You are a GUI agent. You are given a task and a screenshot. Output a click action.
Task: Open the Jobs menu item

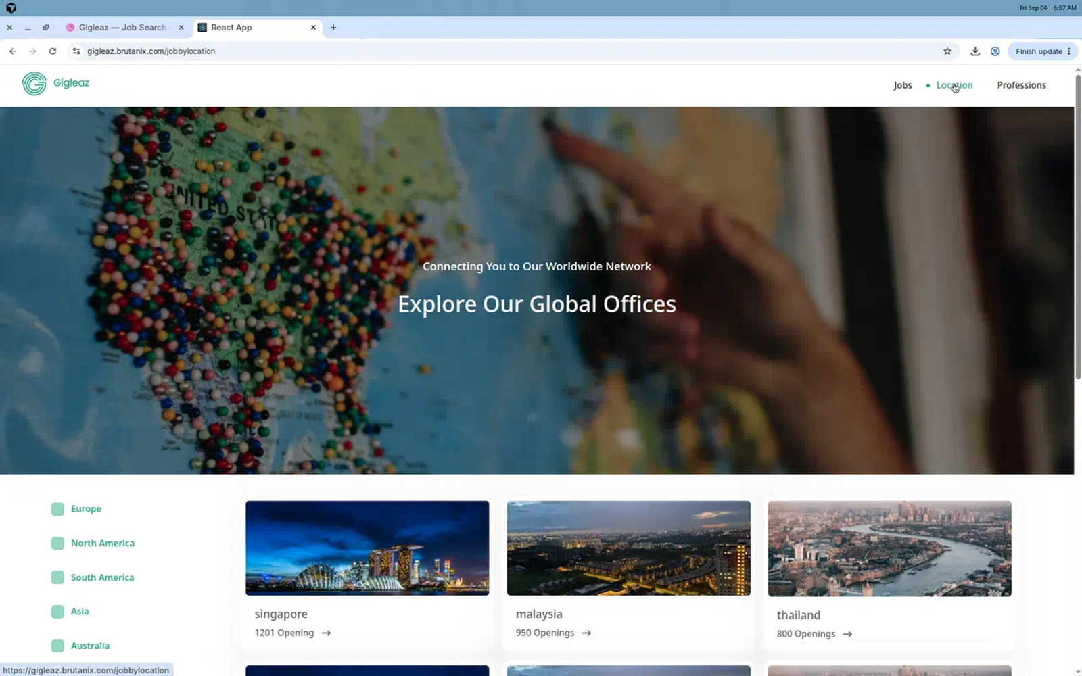(903, 85)
